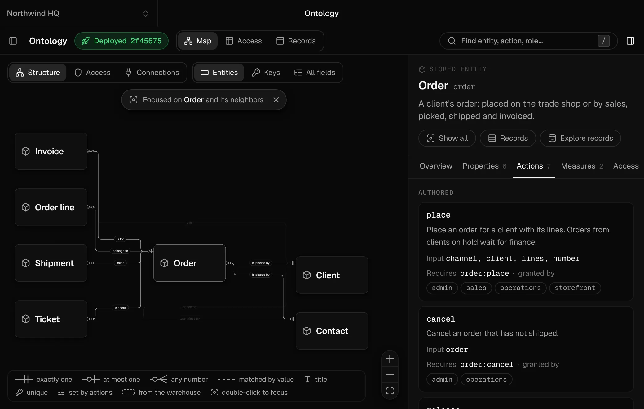Dismiss the Focused on Order filter
The image size is (644, 409).
276,100
